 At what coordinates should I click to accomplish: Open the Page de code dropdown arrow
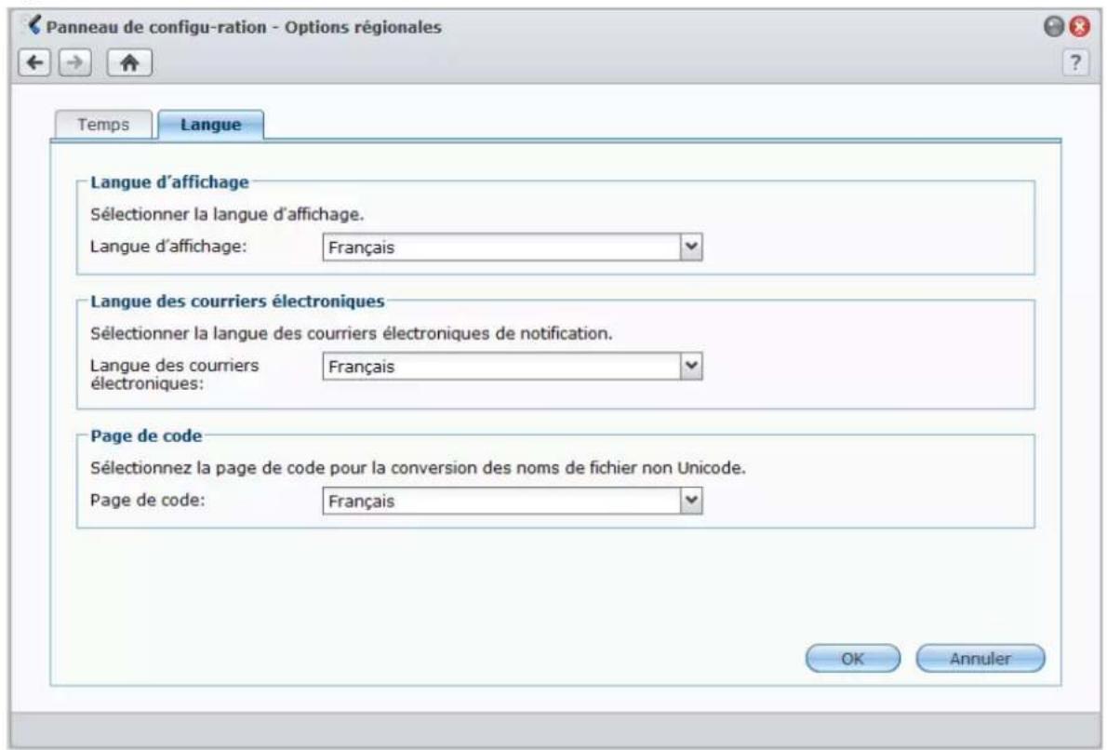tap(691, 501)
